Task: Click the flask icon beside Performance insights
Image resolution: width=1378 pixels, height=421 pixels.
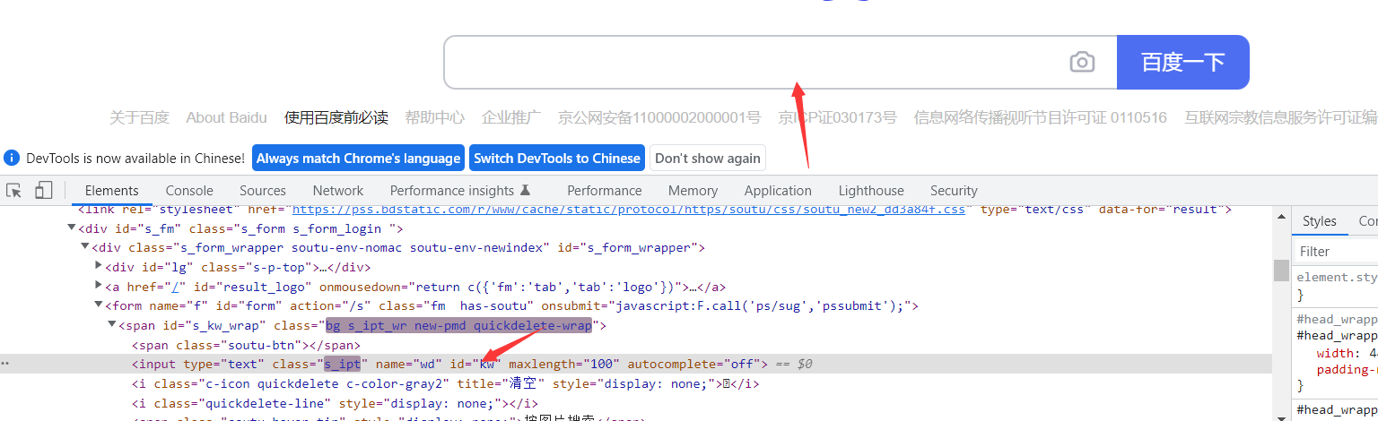Action: coord(526,190)
